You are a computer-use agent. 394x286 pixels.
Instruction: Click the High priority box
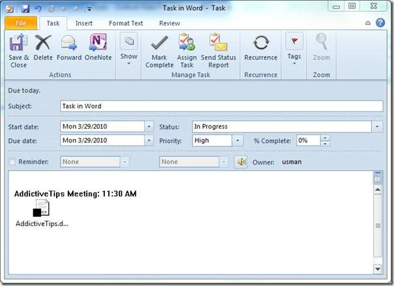click(x=212, y=140)
